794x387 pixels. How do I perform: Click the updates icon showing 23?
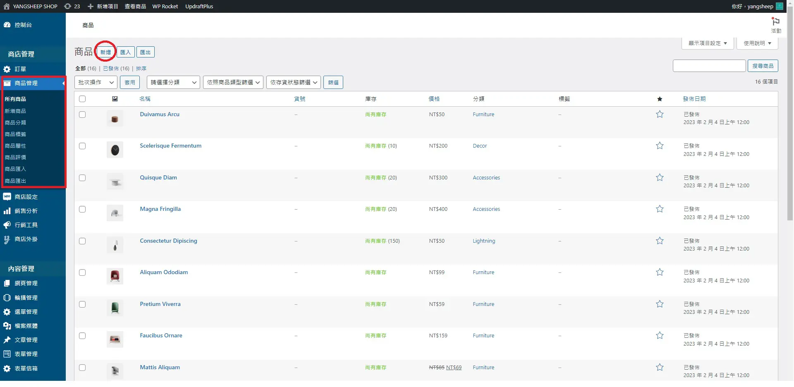(x=72, y=6)
